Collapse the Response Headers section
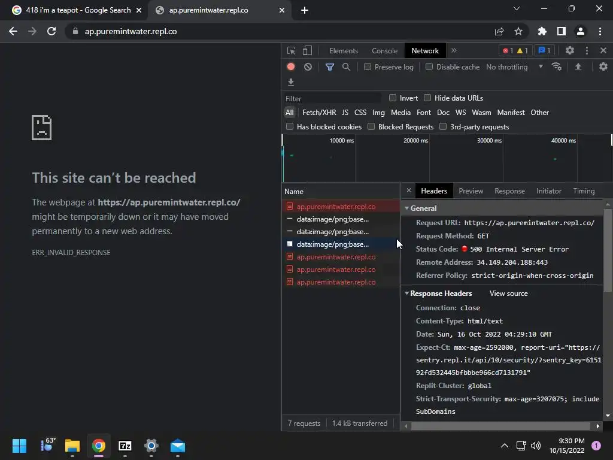Screen dimensions: 613x460 406,293
